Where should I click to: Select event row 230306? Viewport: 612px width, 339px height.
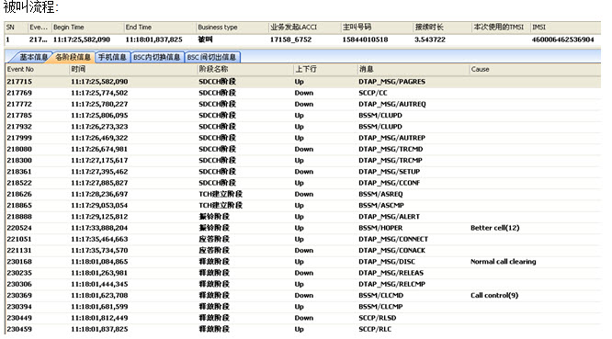pos(303,285)
